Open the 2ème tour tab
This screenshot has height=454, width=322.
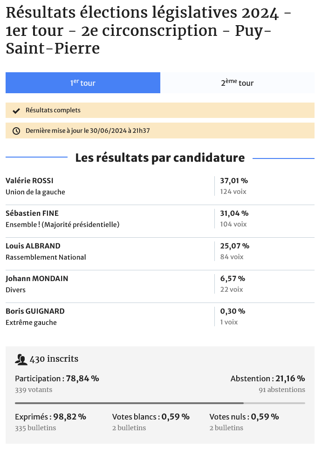click(237, 83)
